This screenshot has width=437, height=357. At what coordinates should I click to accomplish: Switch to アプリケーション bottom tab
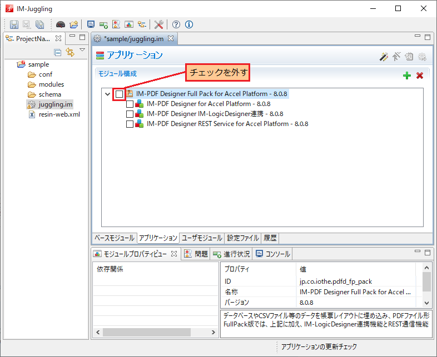(158, 238)
